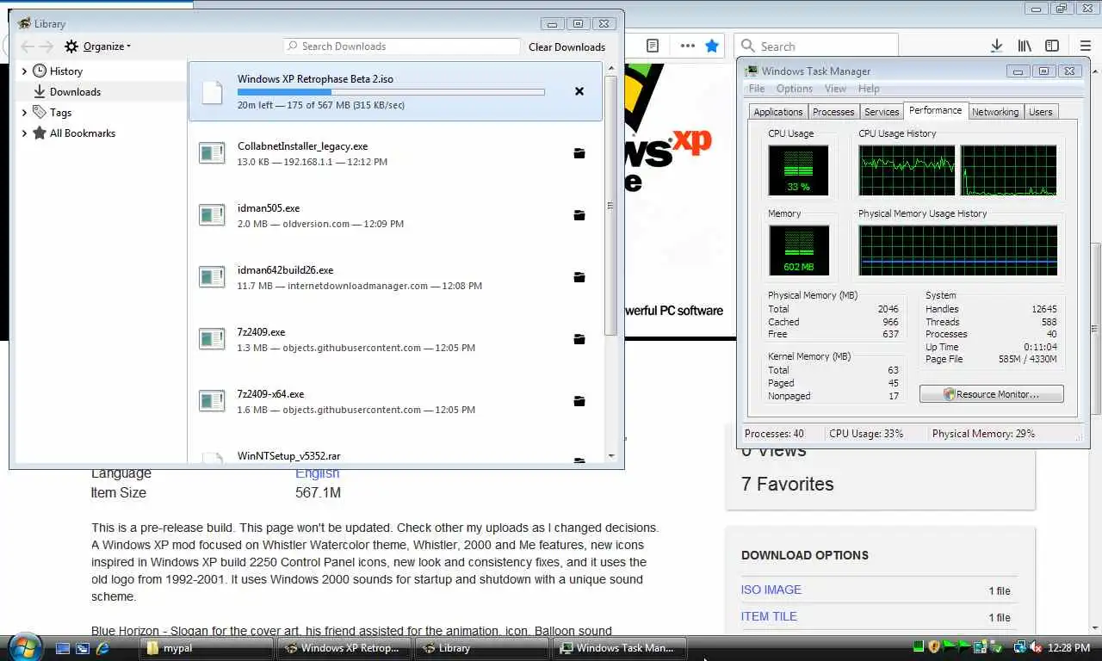Open Task Manager View menu
This screenshot has width=1102, height=661.
835,89
